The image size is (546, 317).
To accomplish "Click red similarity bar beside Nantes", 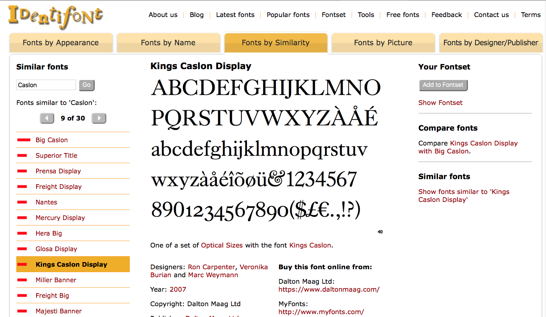I will (22, 202).
